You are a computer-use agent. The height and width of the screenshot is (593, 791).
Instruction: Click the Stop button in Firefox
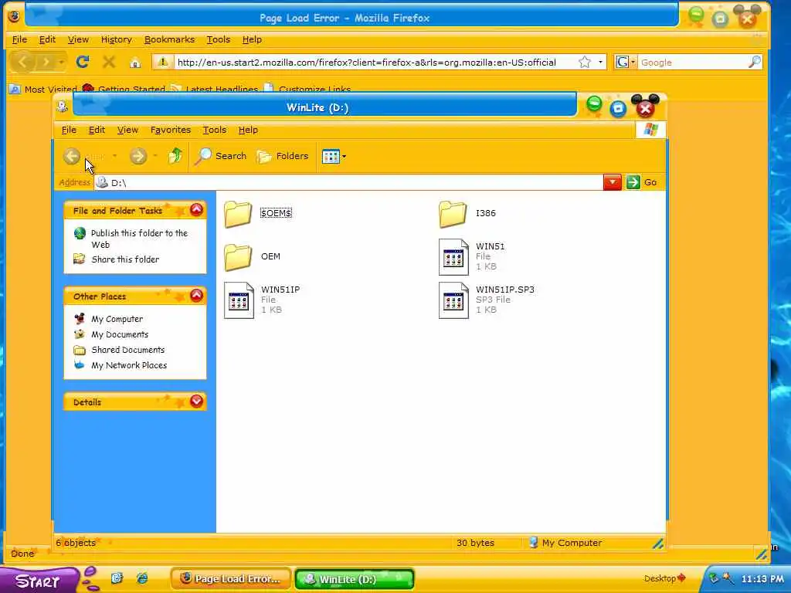tap(108, 62)
